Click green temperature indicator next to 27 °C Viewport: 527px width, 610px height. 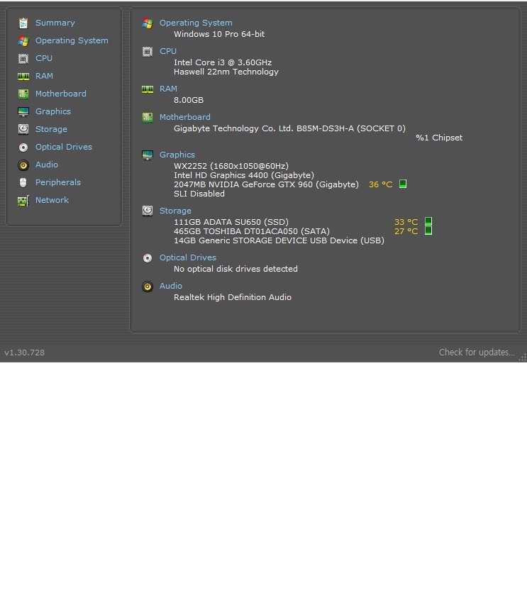(428, 231)
